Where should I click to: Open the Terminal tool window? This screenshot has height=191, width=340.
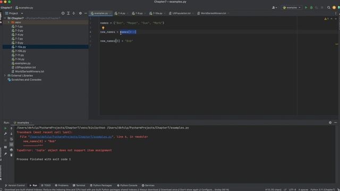[x=79, y=185]
